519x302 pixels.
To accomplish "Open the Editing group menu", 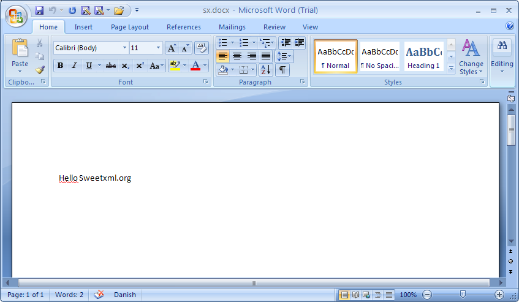I will pos(502,56).
